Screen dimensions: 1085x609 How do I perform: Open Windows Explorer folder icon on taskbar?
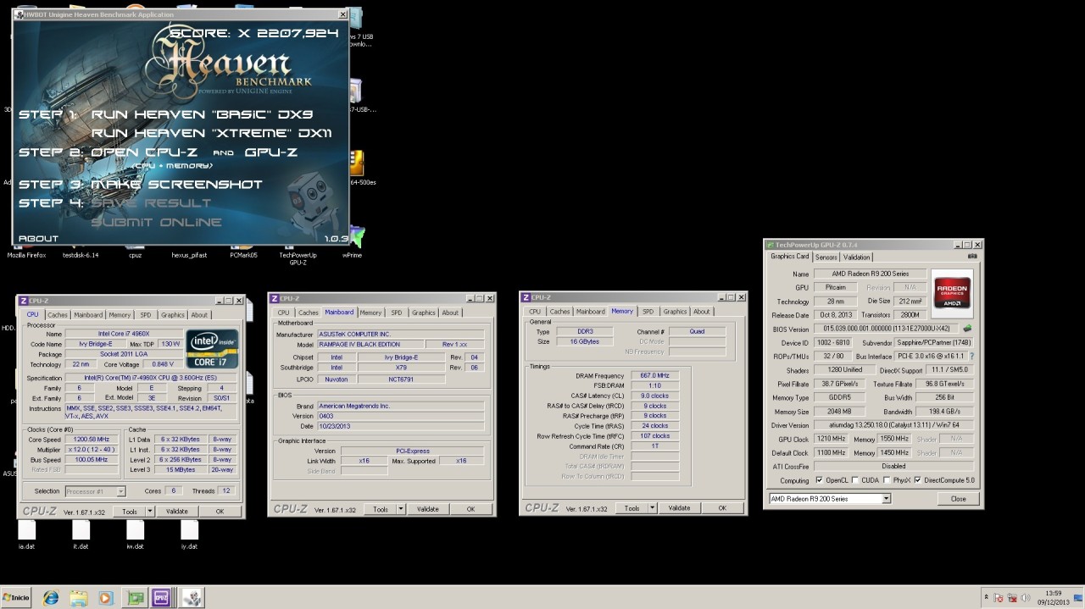(x=78, y=597)
